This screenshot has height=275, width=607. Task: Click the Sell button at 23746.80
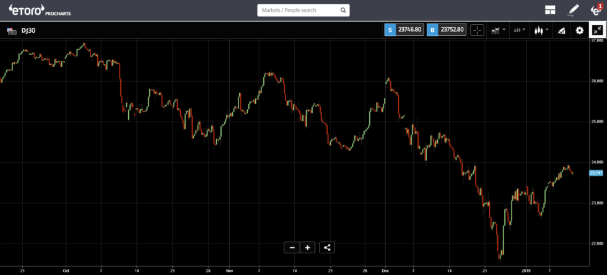click(x=404, y=30)
